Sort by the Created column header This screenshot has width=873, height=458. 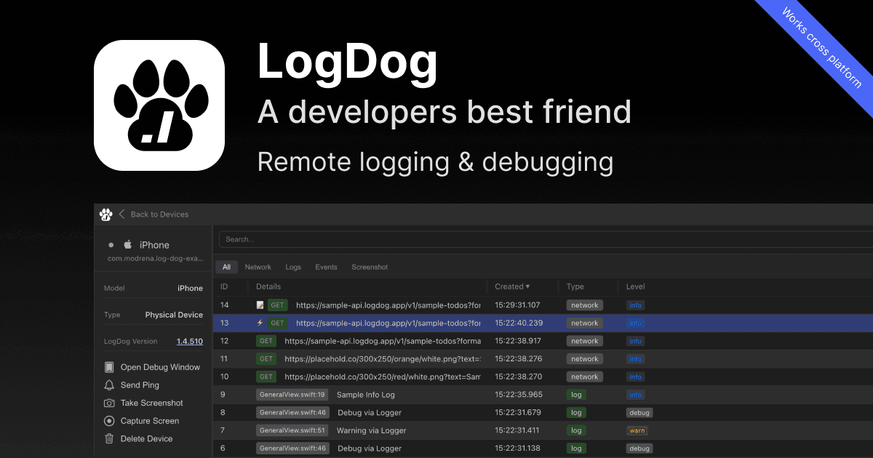[x=512, y=286]
